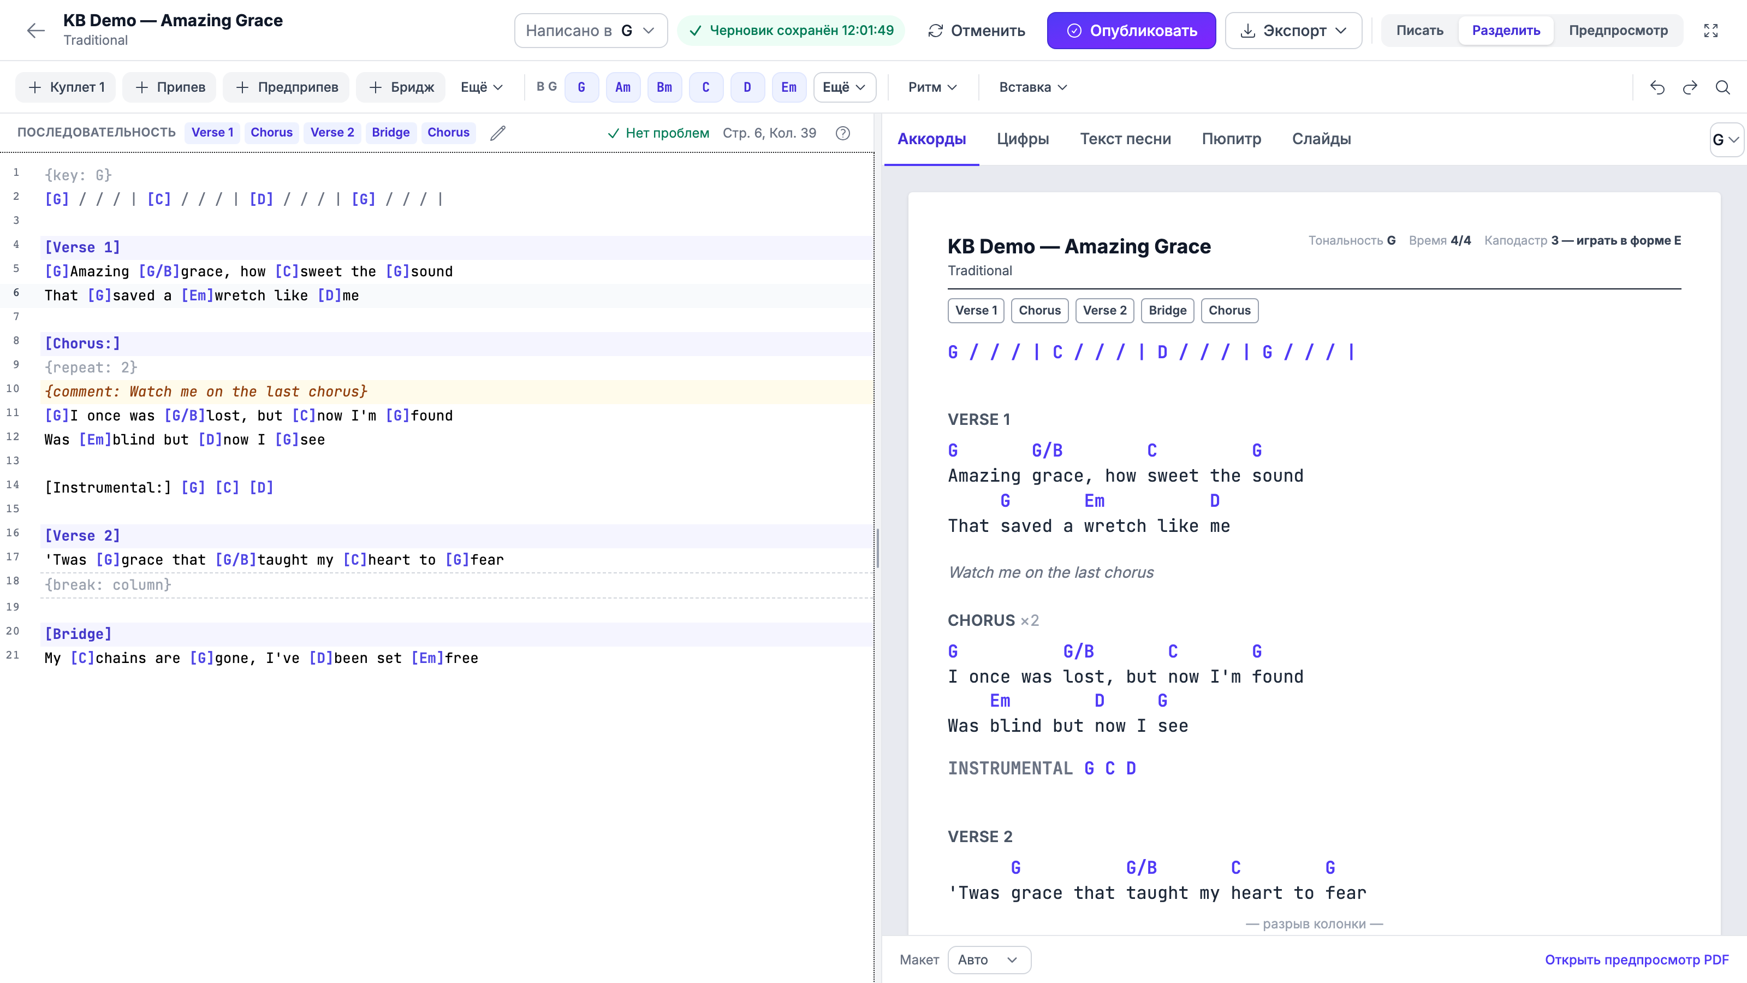This screenshot has height=983, width=1747.
Task: Insert the D chord chip
Action: point(747,87)
